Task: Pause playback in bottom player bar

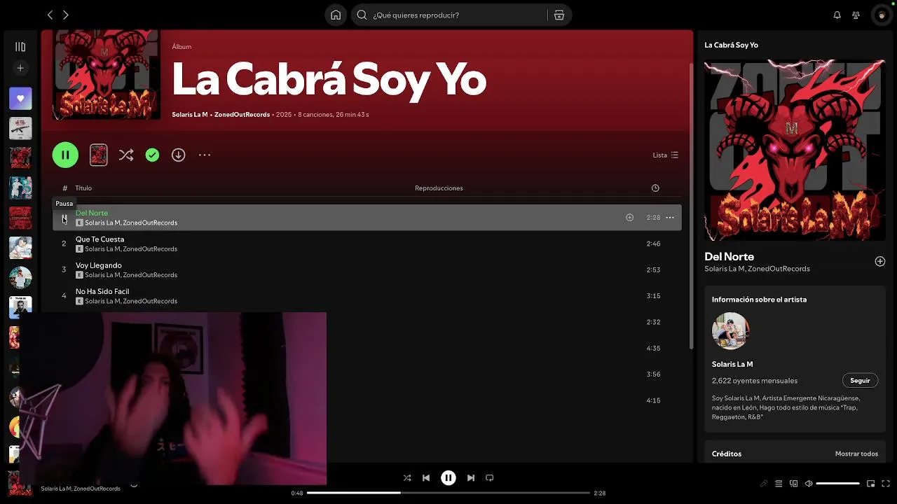Action: (448, 478)
